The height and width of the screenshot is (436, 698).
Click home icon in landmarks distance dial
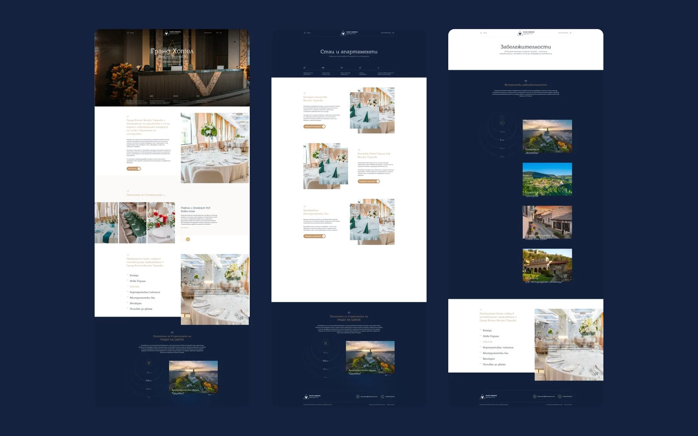[502, 123]
